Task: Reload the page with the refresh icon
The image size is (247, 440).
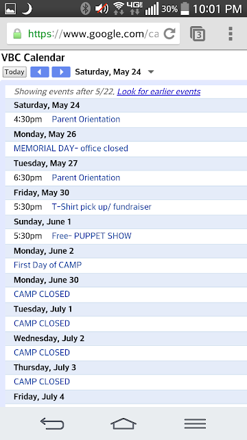Action: [x=169, y=34]
